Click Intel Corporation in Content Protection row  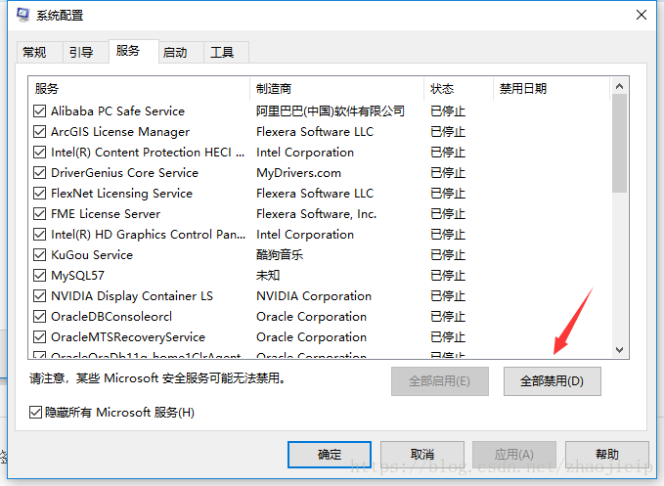pos(305,152)
